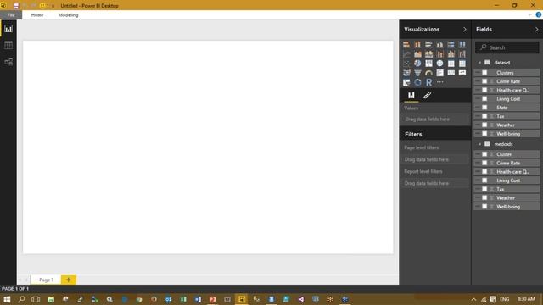Viewport: 543px width, 305px height.
Task: Select the Clustered column chart visualization
Action: pos(439,45)
